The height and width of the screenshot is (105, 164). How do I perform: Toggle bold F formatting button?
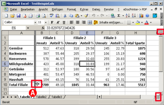52,22
